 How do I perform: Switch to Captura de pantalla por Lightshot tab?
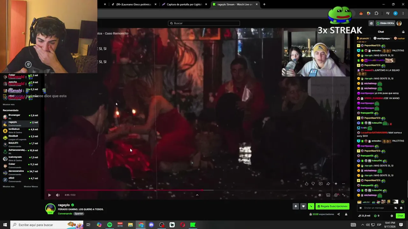pos(185,4)
